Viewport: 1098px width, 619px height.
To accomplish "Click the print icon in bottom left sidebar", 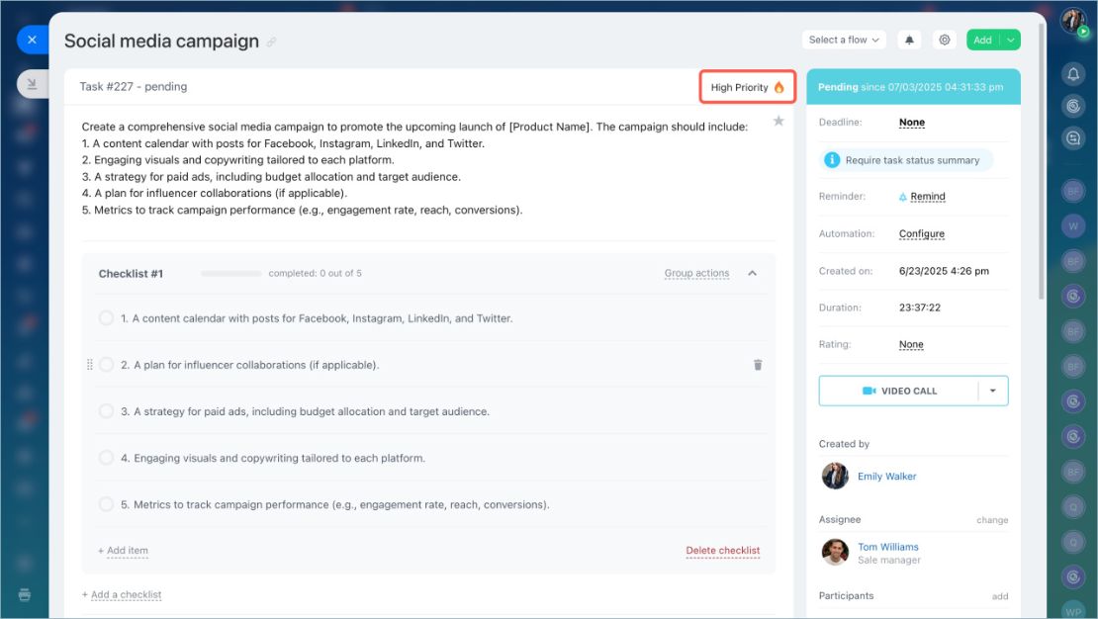I will pos(25,595).
